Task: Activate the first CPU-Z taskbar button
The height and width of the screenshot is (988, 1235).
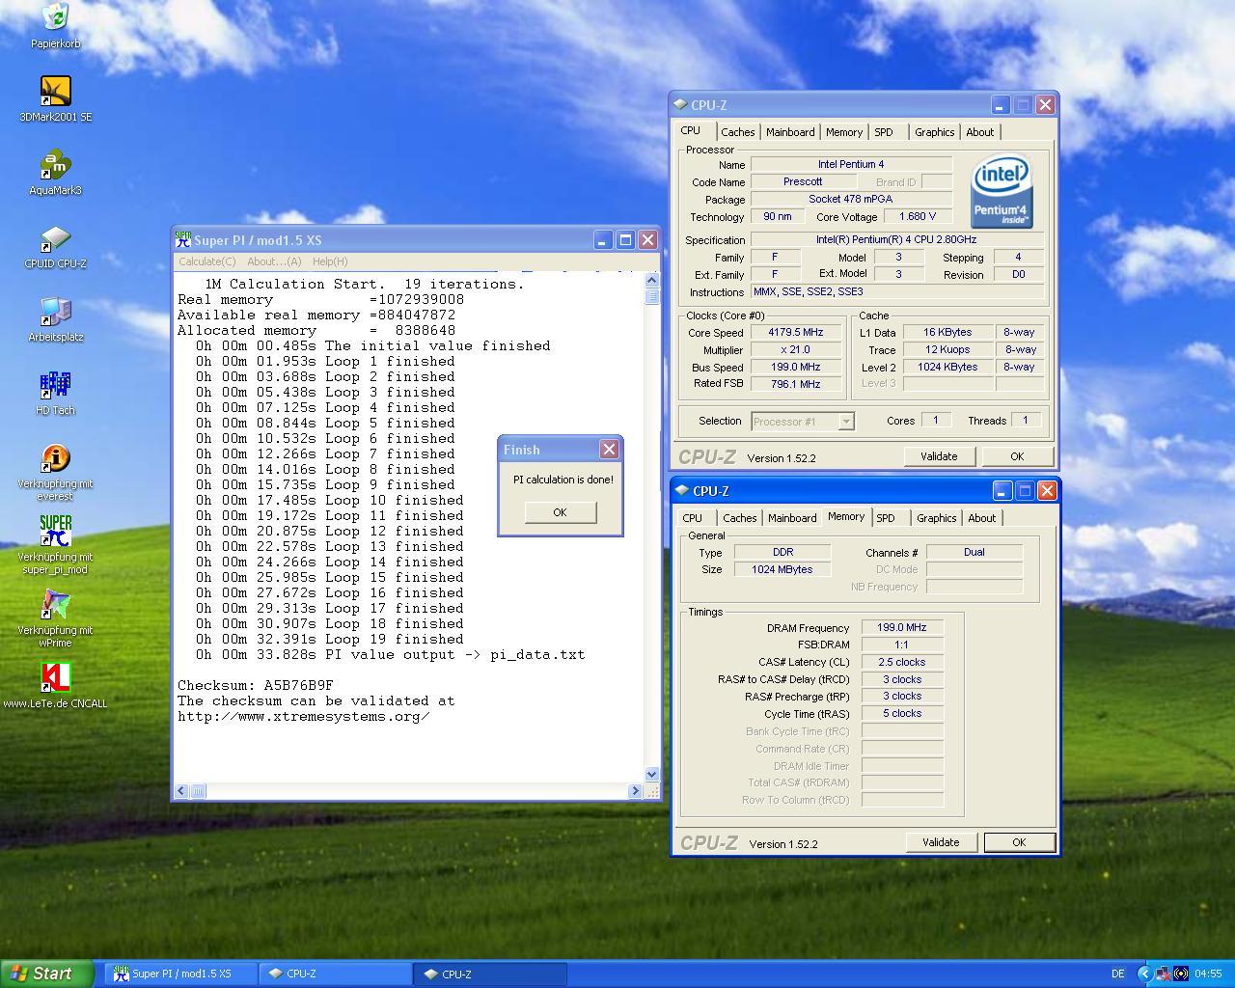Action: coord(336,974)
